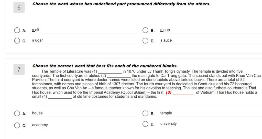Mark radio button C for academy
Image resolution: width=262 pixels, height=139 pixels.
click(17, 125)
